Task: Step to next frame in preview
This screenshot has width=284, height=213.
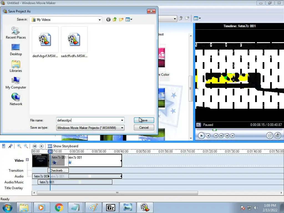Action: [227, 136]
